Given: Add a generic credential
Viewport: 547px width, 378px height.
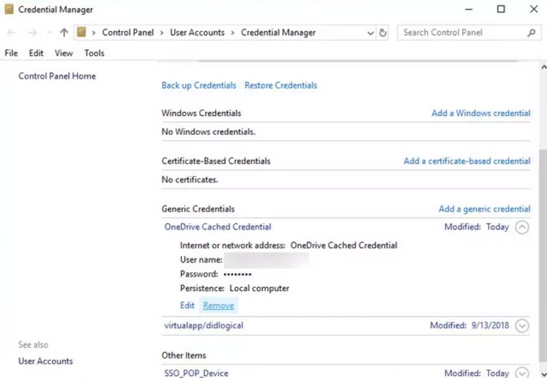Looking at the screenshot, I should [485, 209].
